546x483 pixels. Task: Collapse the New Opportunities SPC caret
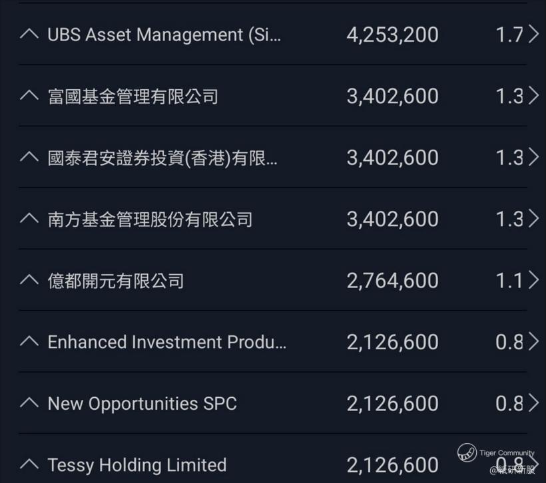pos(29,403)
